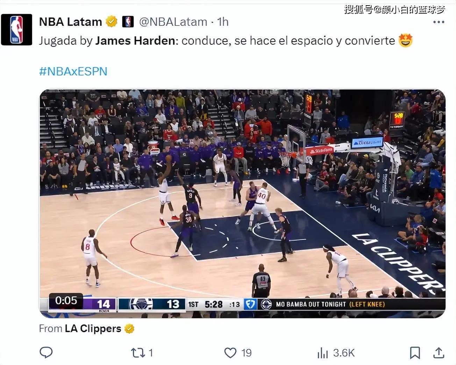Screen dimensions: 456x365
Task: Click the verified badge next to LA Clippers
Action: 129,329
